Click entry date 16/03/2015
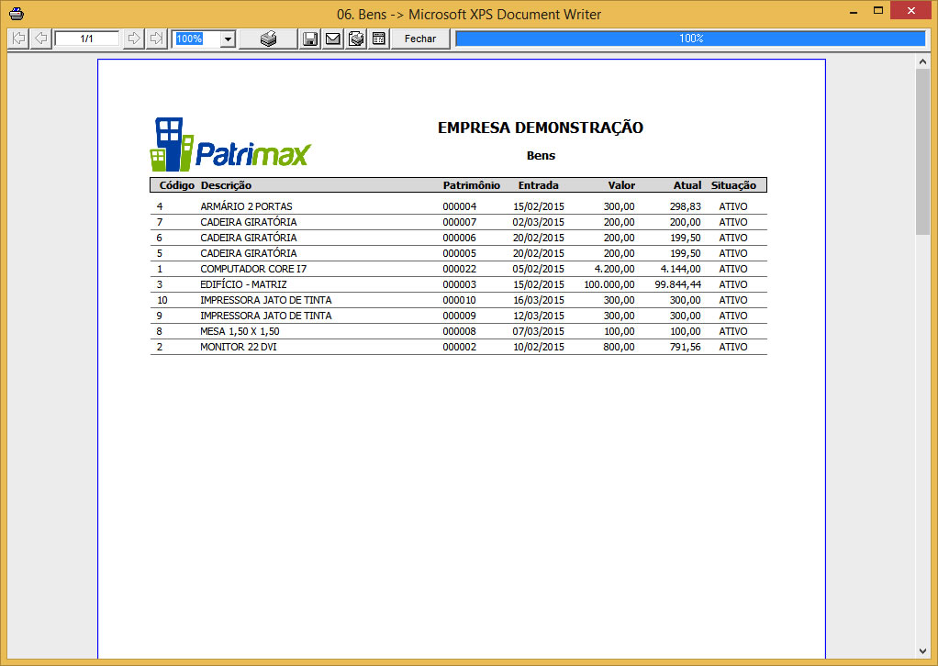The image size is (938, 666). click(x=539, y=300)
